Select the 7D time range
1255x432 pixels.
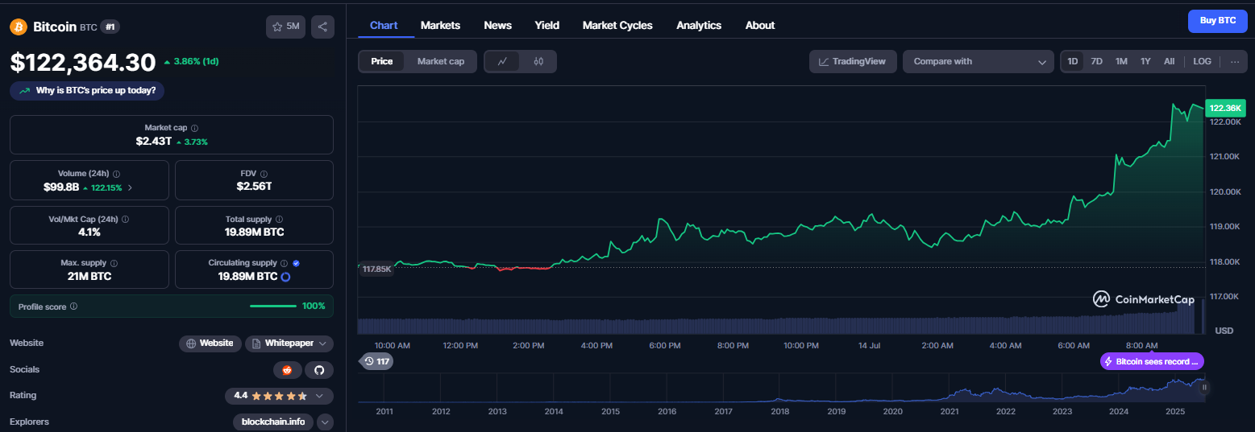[1096, 61]
